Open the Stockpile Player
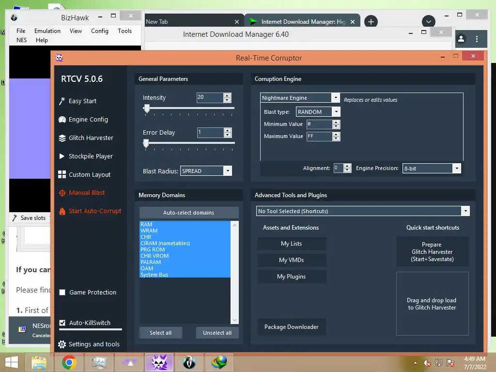 (86, 156)
